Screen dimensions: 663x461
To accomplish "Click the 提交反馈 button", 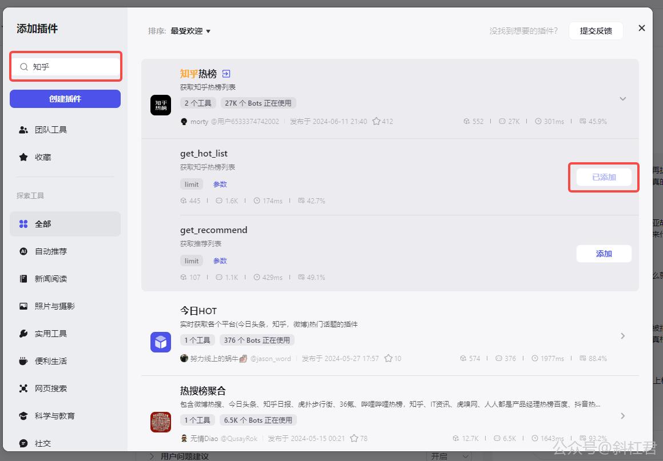I will 595,31.
